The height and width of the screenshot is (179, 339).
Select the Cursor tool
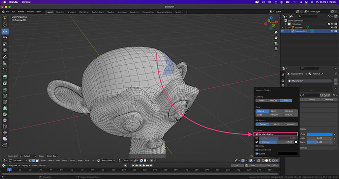[5, 25]
